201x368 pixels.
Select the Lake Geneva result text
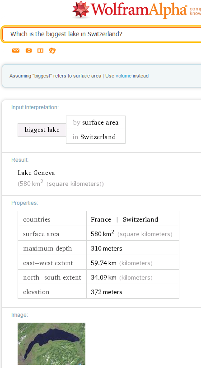36,173
